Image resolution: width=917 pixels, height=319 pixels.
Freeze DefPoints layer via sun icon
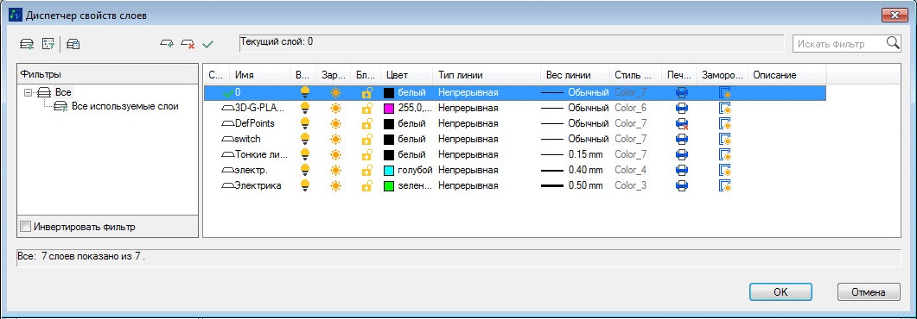coord(335,123)
